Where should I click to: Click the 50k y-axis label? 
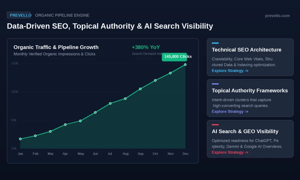(x=14, y=120)
